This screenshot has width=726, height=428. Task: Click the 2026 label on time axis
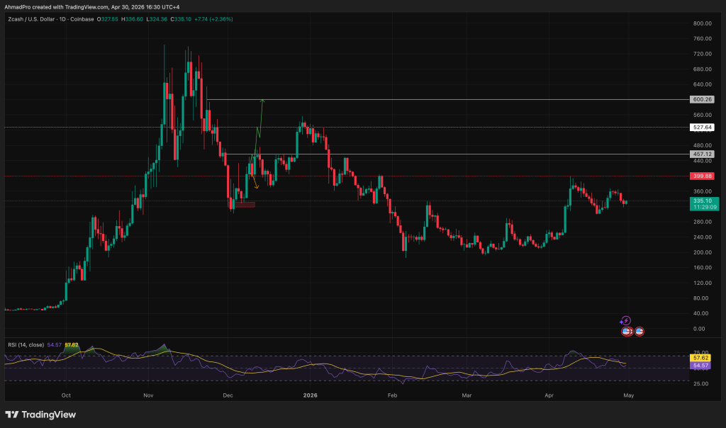(x=308, y=395)
